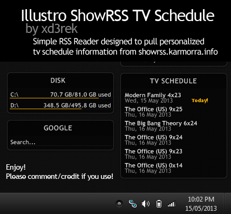231x214 pixels.
Task: Click the Wed, 15 May 2013 date
Action: pyautogui.click(x=148, y=101)
